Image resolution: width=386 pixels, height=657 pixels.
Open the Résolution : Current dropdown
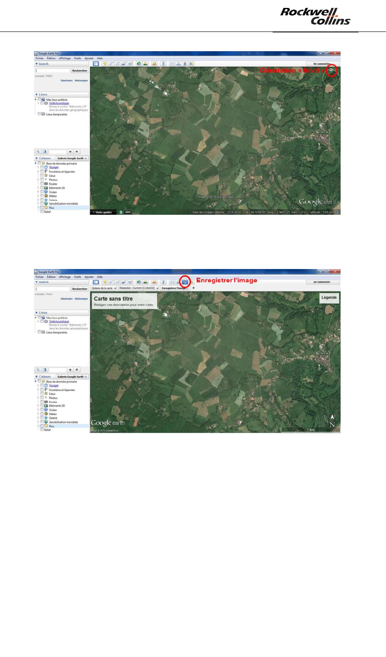click(x=138, y=288)
